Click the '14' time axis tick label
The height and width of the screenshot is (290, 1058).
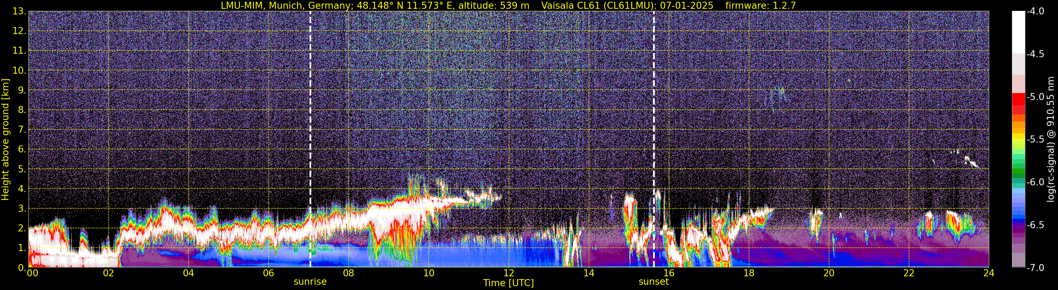589,273
